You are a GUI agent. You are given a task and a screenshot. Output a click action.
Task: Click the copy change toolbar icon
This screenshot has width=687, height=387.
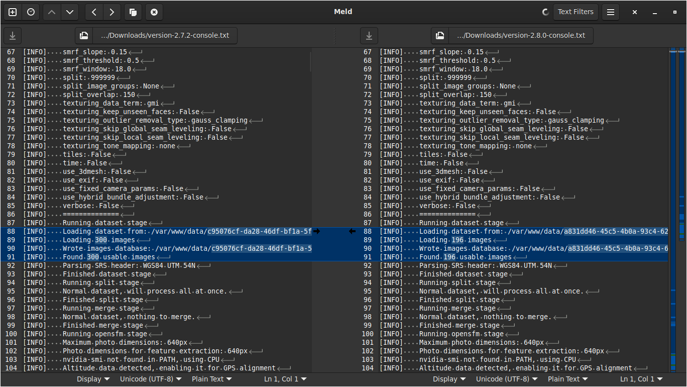click(133, 12)
